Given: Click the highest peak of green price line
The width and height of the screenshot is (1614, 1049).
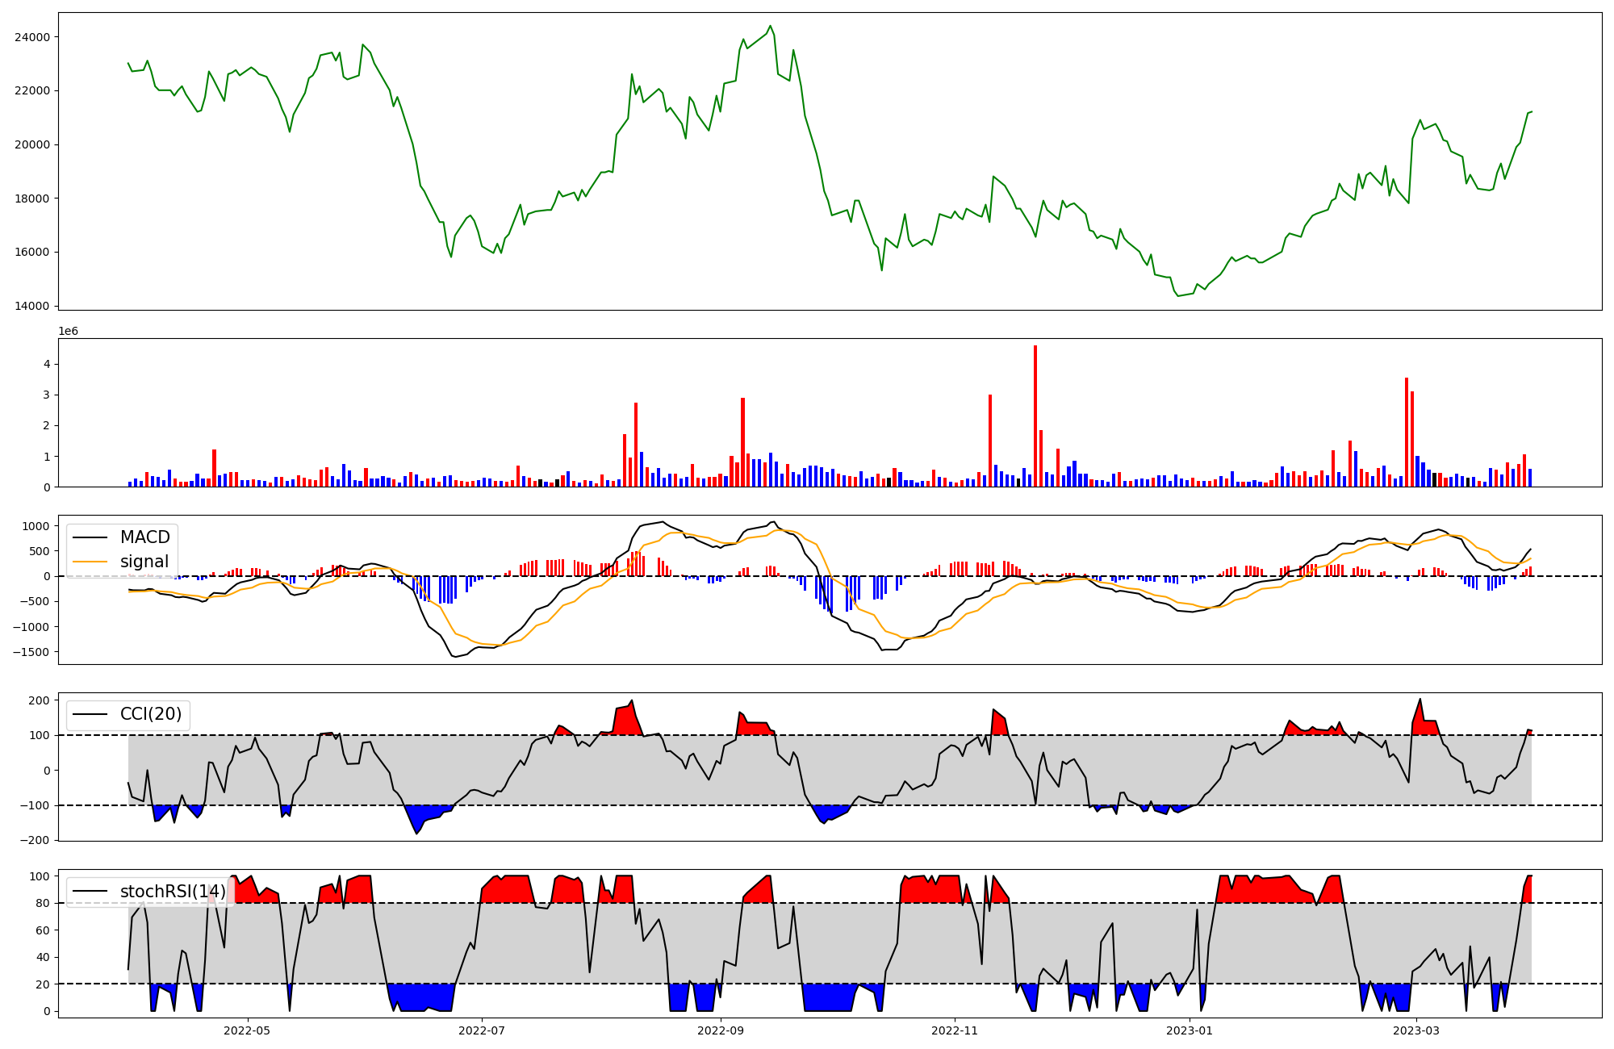Looking at the screenshot, I should [770, 26].
